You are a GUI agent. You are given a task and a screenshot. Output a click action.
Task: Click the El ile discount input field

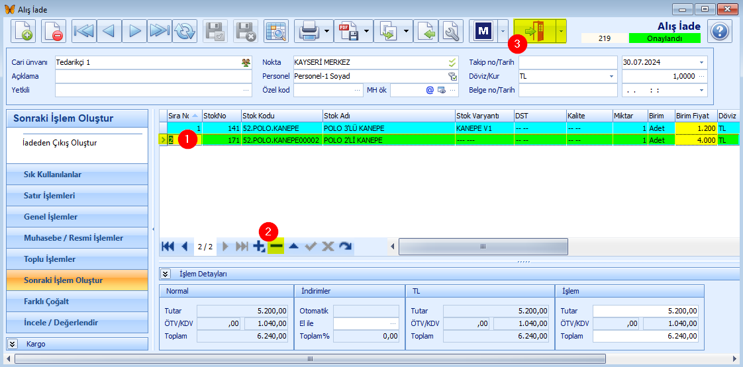[366, 323]
